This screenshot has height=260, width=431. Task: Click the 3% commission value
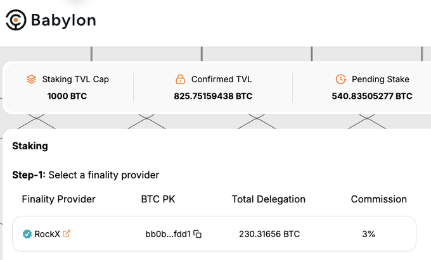pos(368,234)
